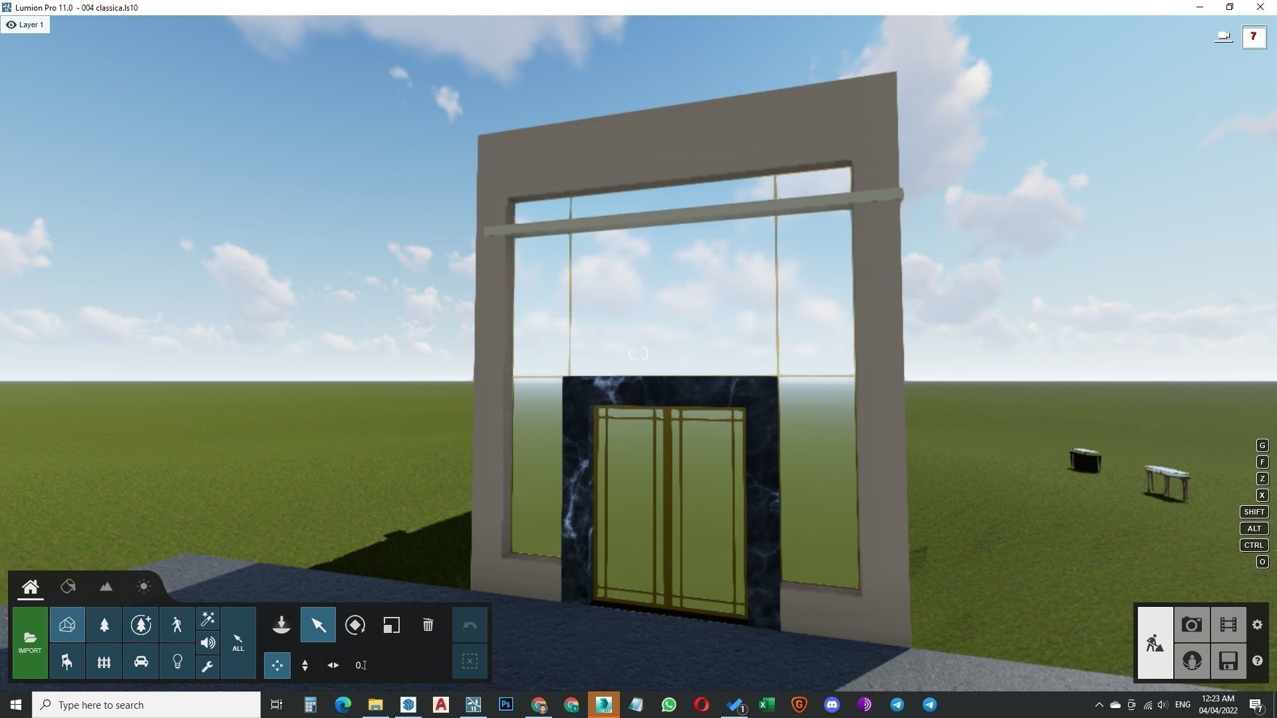Image resolution: width=1277 pixels, height=718 pixels.
Task: Open Movie mode filmstrip icon
Action: point(1228,625)
